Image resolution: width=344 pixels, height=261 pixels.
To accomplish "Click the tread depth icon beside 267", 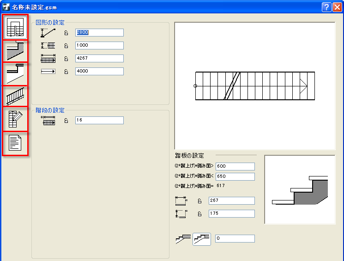I will click(x=181, y=201).
